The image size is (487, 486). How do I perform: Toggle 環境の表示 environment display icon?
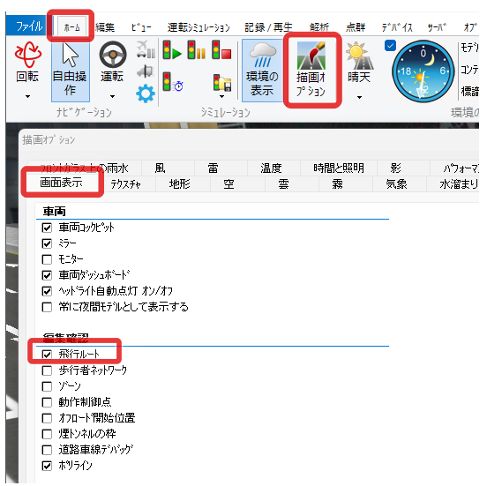click(262, 71)
